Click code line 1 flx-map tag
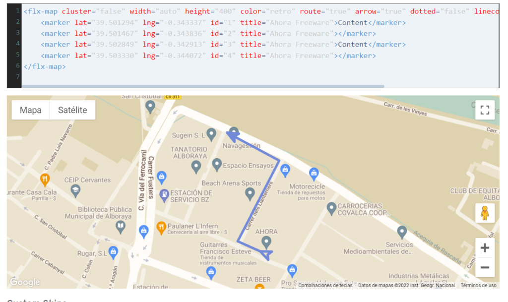 point(41,11)
